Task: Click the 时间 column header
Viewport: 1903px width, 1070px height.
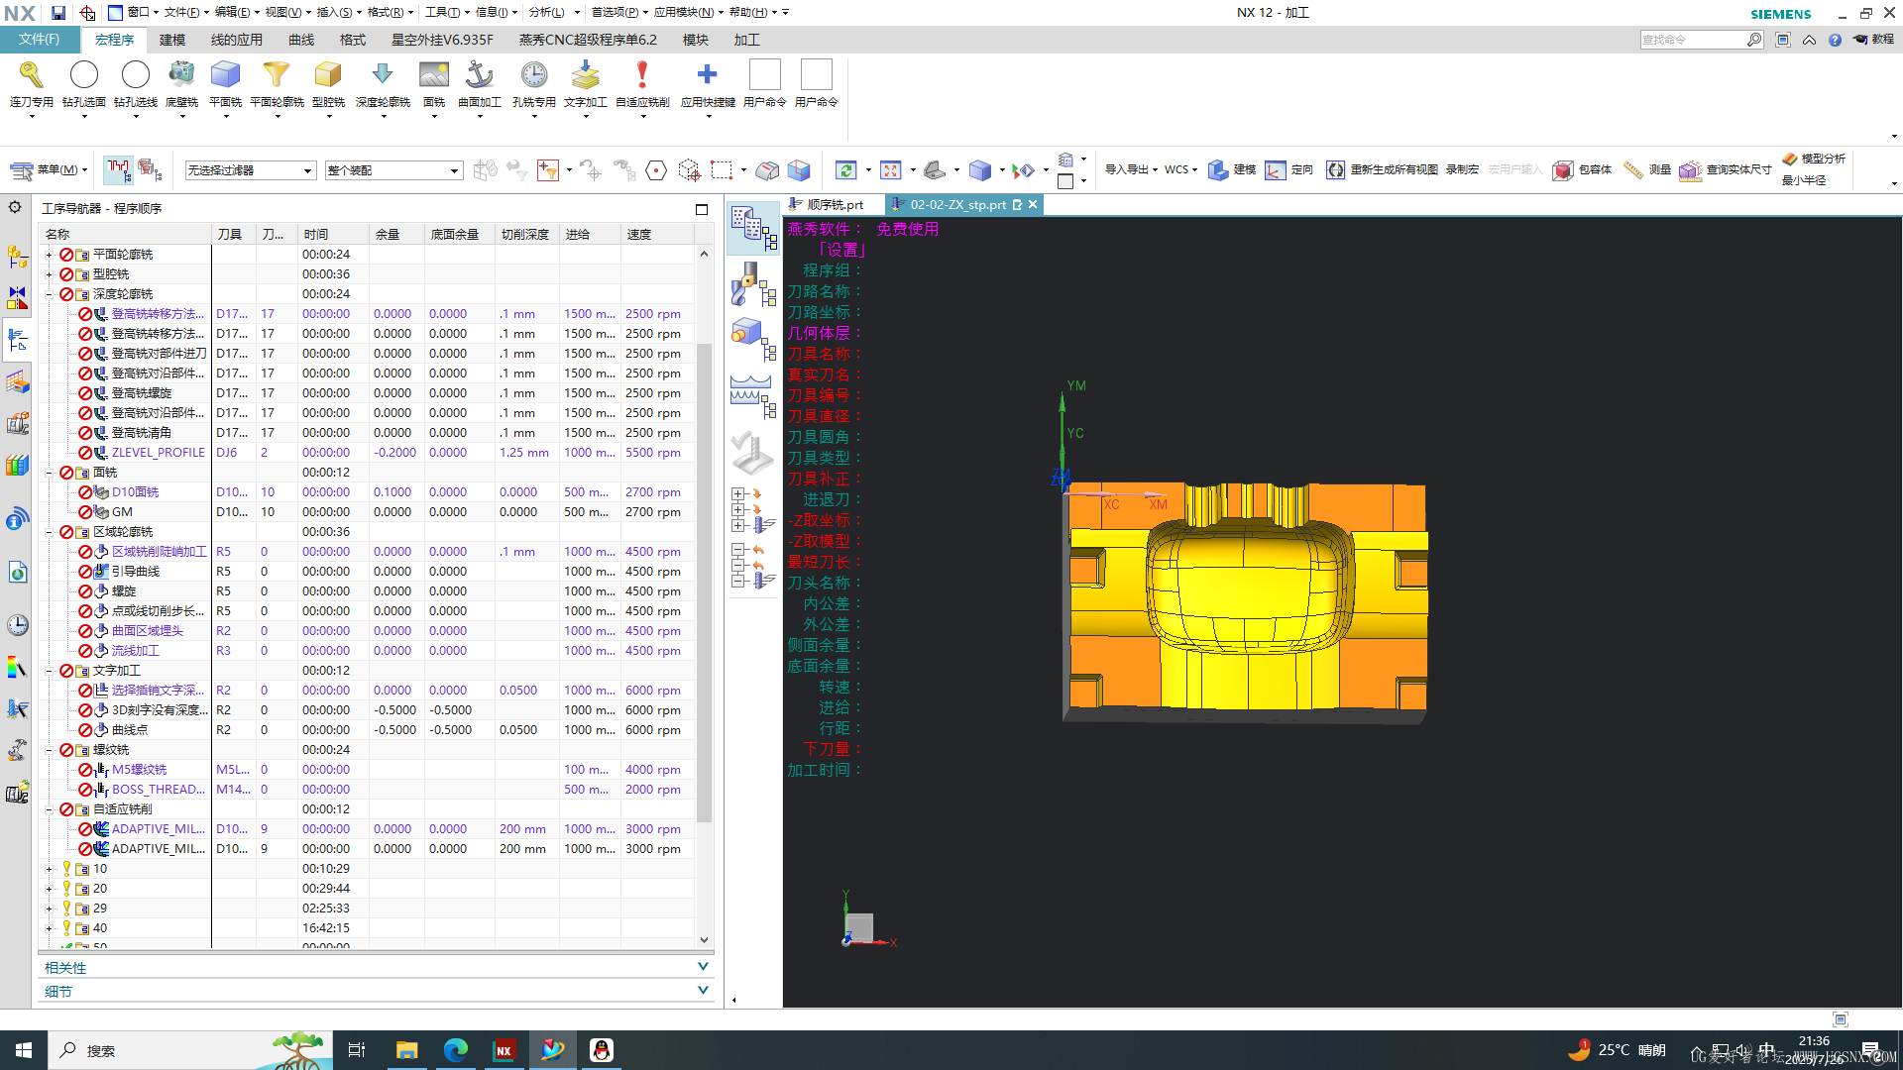Action: click(333, 234)
